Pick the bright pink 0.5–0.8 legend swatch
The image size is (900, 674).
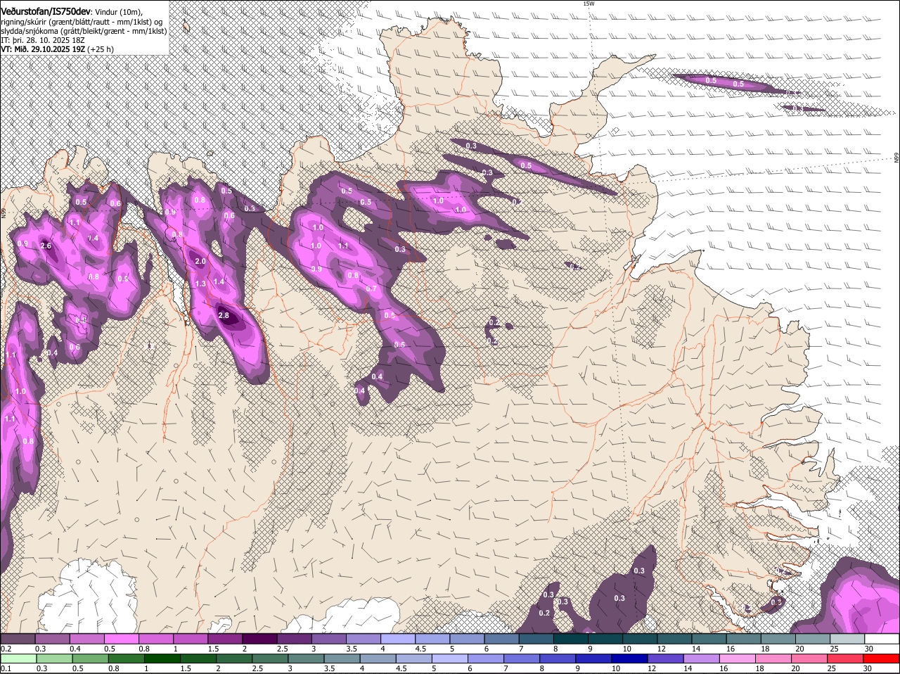pos(121,638)
